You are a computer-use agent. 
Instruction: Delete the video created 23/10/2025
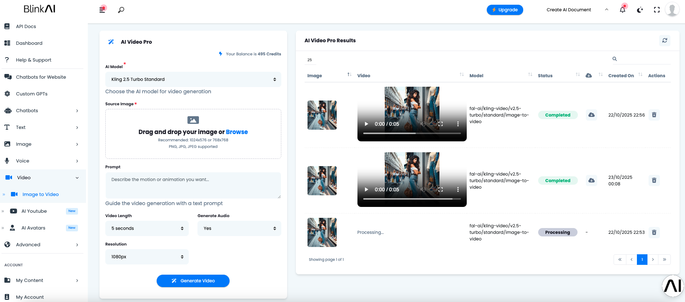pyautogui.click(x=654, y=181)
